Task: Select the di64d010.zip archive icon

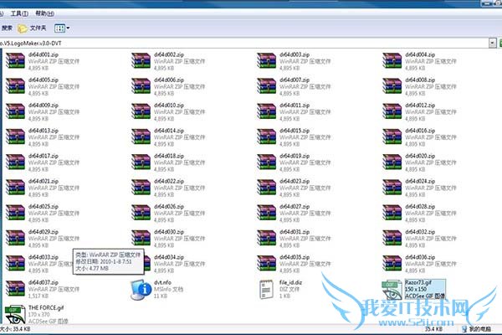Action: click(141, 111)
